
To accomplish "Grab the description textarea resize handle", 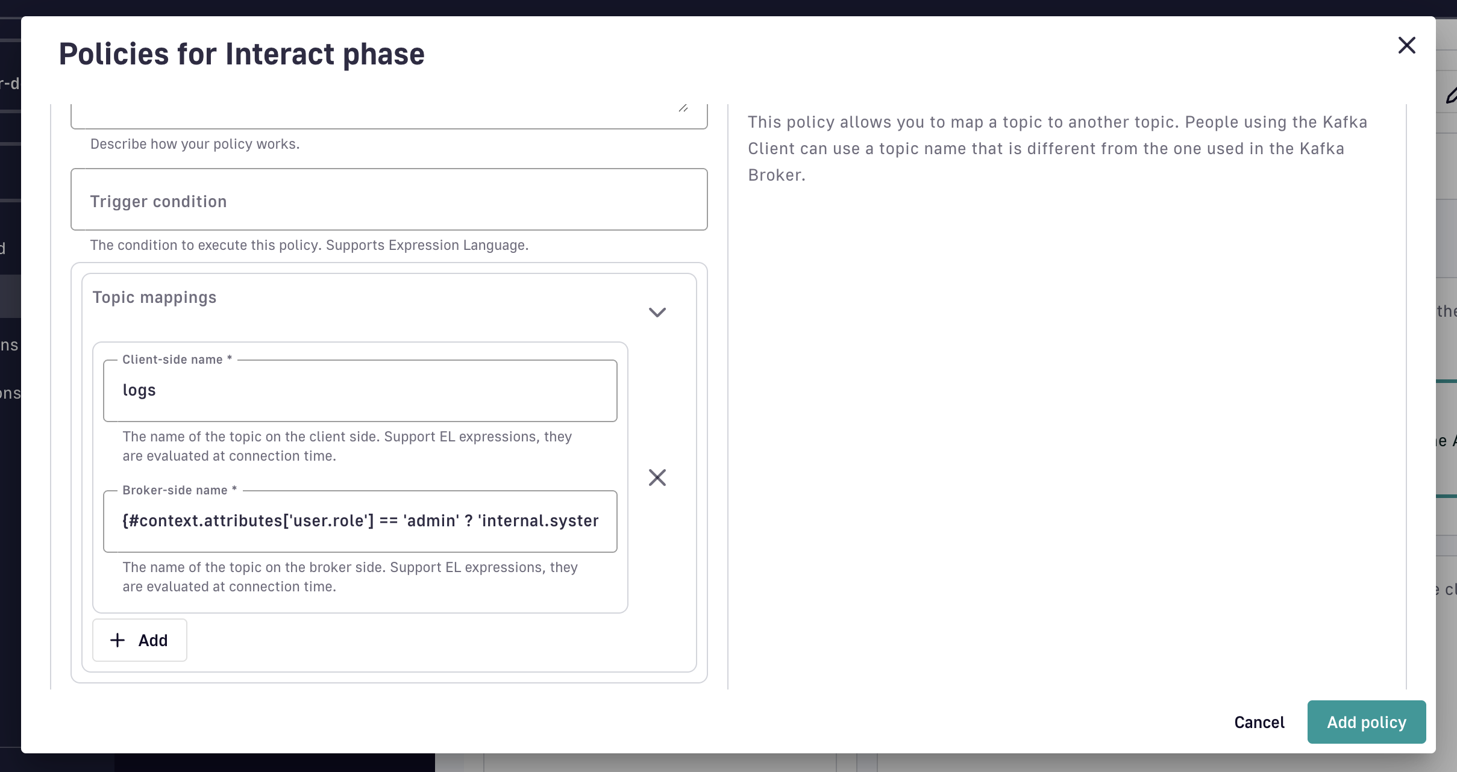I will point(683,108).
